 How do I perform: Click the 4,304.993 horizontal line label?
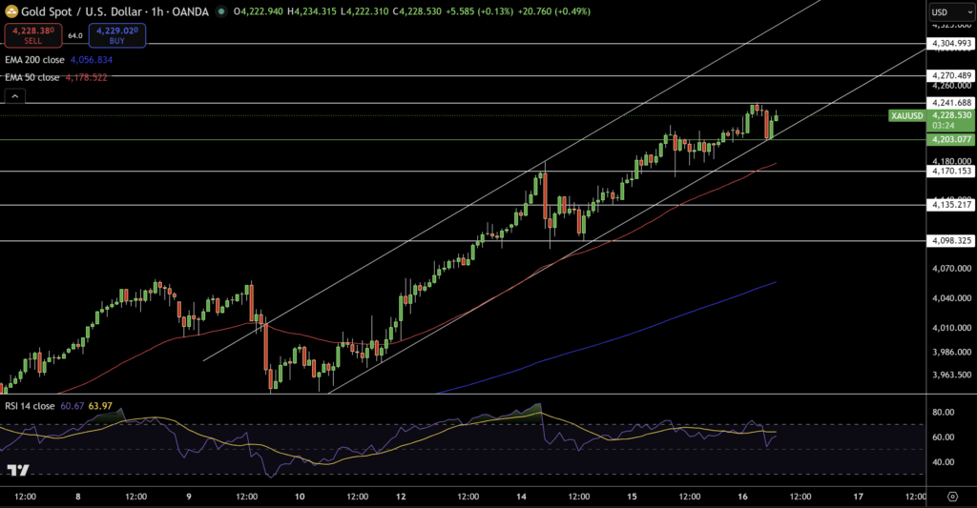(950, 44)
